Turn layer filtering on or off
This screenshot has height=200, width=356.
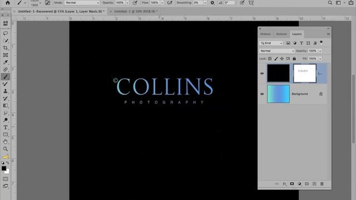click(x=322, y=42)
